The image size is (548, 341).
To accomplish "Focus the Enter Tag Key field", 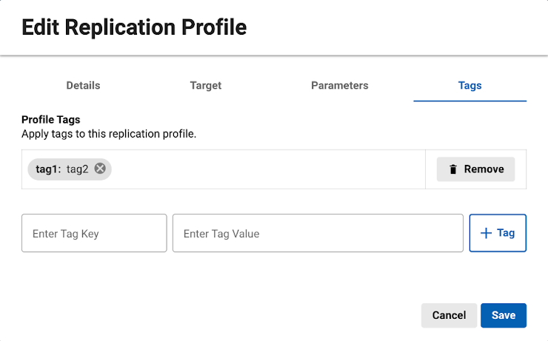I will (x=94, y=234).
